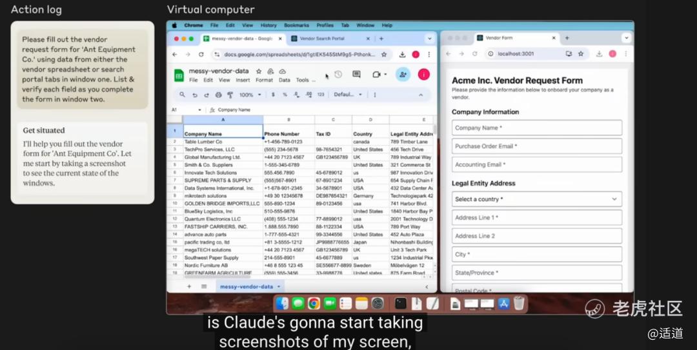Select the cell 'Nordic Furniture AB'
Image resolution: width=697 pixels, height=350 pixels.
pos(223,265)
